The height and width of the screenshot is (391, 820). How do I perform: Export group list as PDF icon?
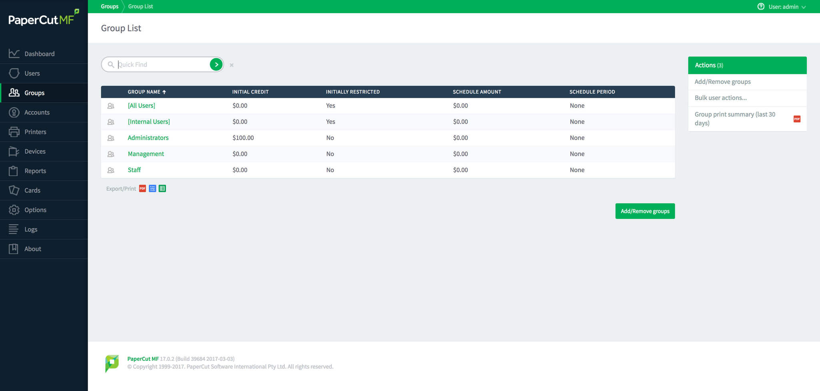click(x=142, y=189)
